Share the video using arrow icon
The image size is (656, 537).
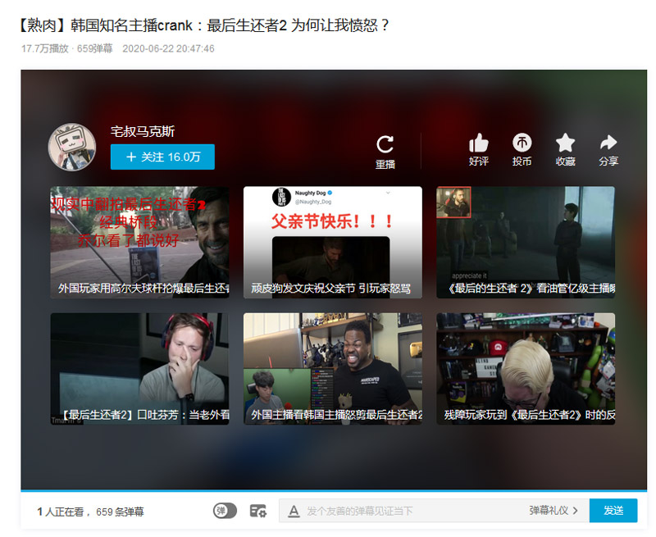(x=608, y=143)
